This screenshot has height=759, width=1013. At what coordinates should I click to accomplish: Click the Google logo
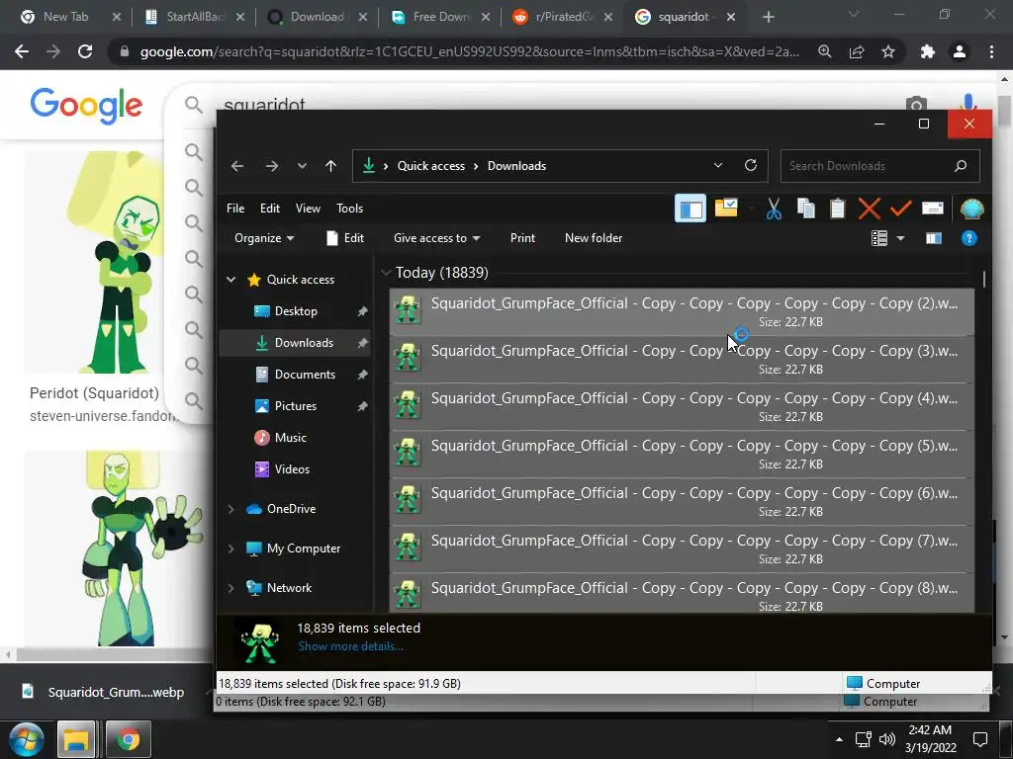[86, 105]
